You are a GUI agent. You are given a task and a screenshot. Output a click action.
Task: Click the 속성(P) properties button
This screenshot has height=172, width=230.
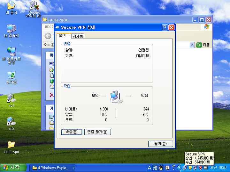click(72, 132)
